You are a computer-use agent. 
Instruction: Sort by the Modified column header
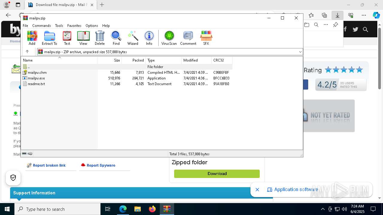tap(197, 60)
